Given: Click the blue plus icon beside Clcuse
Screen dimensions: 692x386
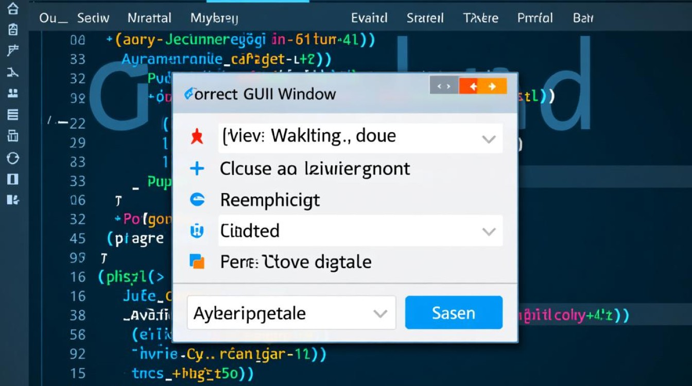Looking at the screenshot, I should coord(197,168).
